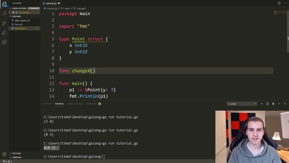289x163 pixels.
Task: Collapse the Open Editors section
Action: pos(10,8)
